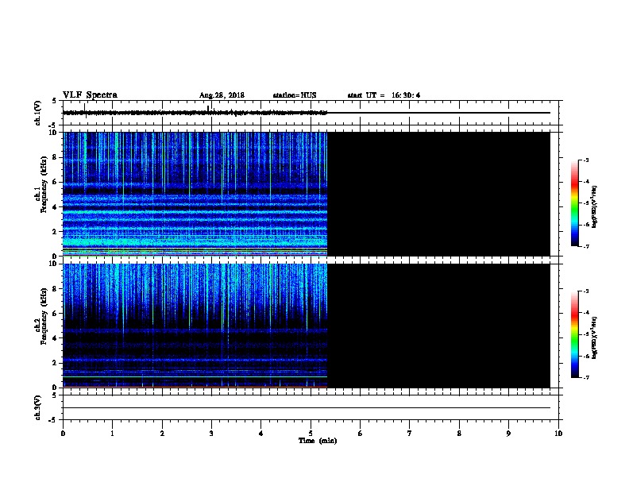This screenshot has width=629, height=486.
Task: Click the x-axis tick label "3"
Action: pyautogui.click(x=211, y=434)
